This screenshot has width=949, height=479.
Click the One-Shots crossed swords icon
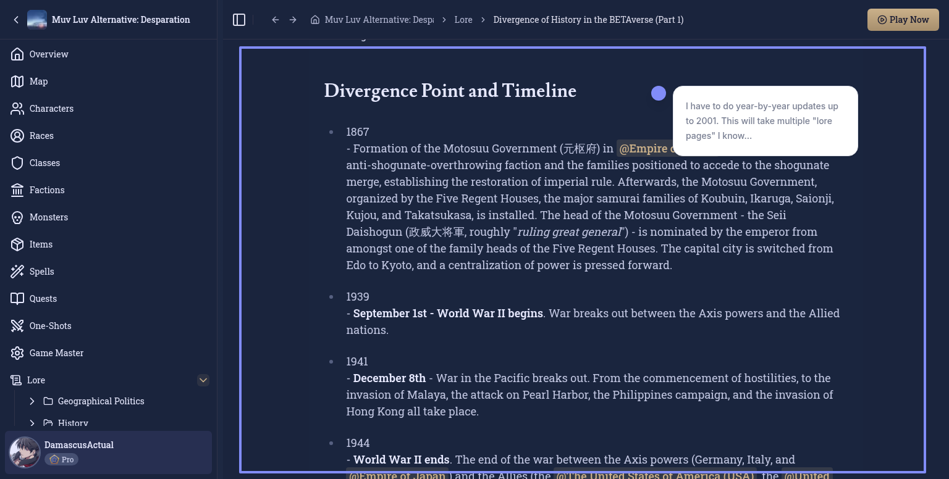[17, 326]
